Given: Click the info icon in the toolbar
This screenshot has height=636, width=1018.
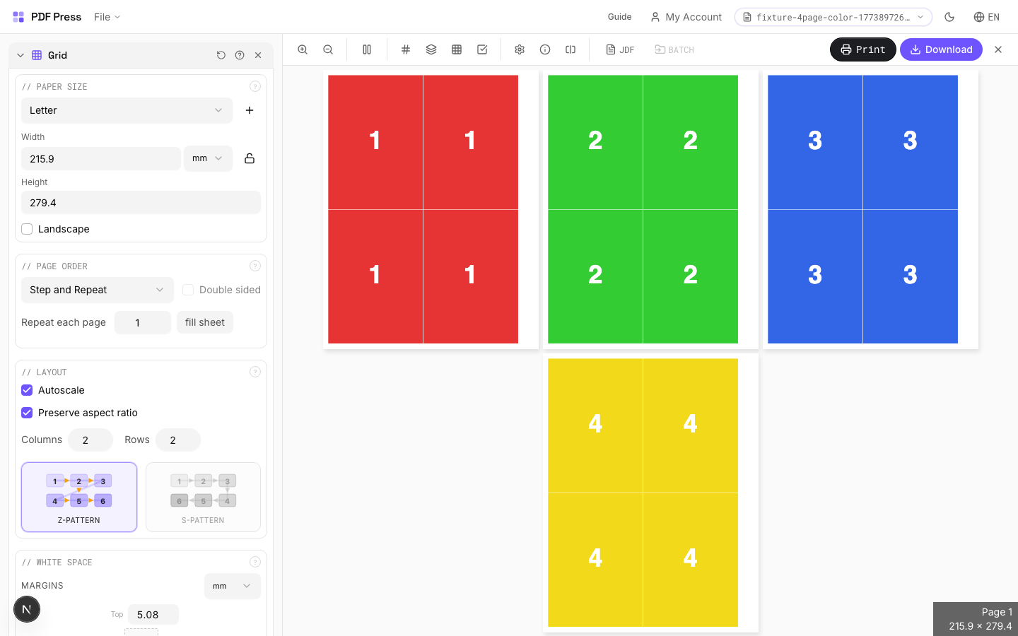Looking at the screenshot, I should [545, 49].
